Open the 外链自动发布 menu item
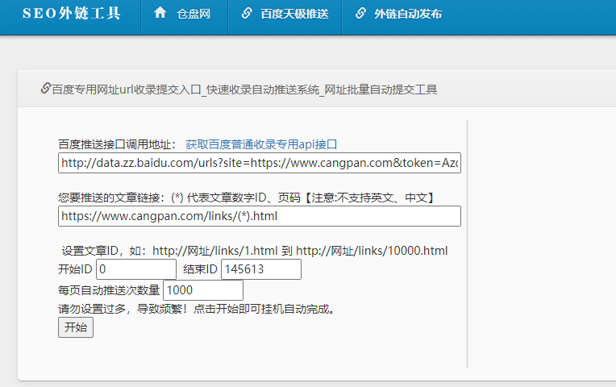 [x=408, y=15]
